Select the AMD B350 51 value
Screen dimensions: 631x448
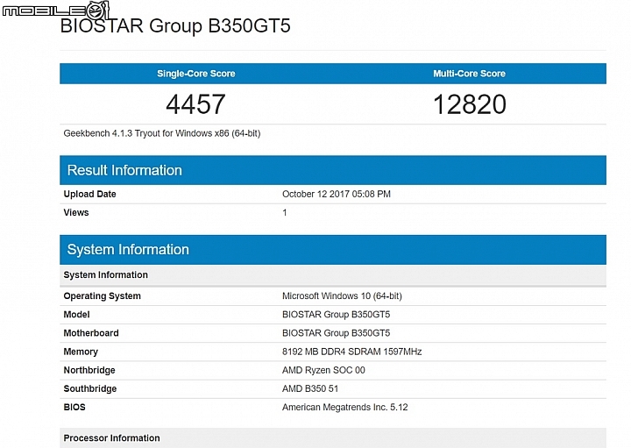pos(310,388)
